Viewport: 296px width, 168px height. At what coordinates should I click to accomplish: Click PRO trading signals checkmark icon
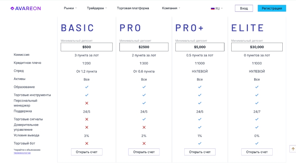pyautogui.click(x=144, y=119)
